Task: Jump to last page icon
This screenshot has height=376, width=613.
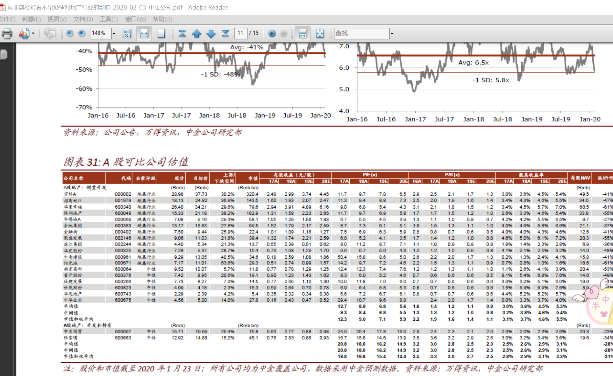Action: (225, 33)
